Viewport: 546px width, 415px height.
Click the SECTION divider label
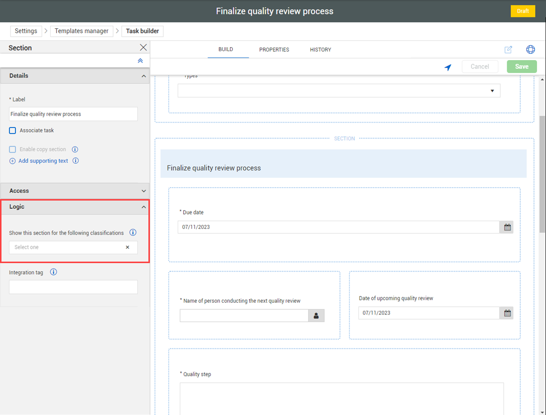pos(344,138)
